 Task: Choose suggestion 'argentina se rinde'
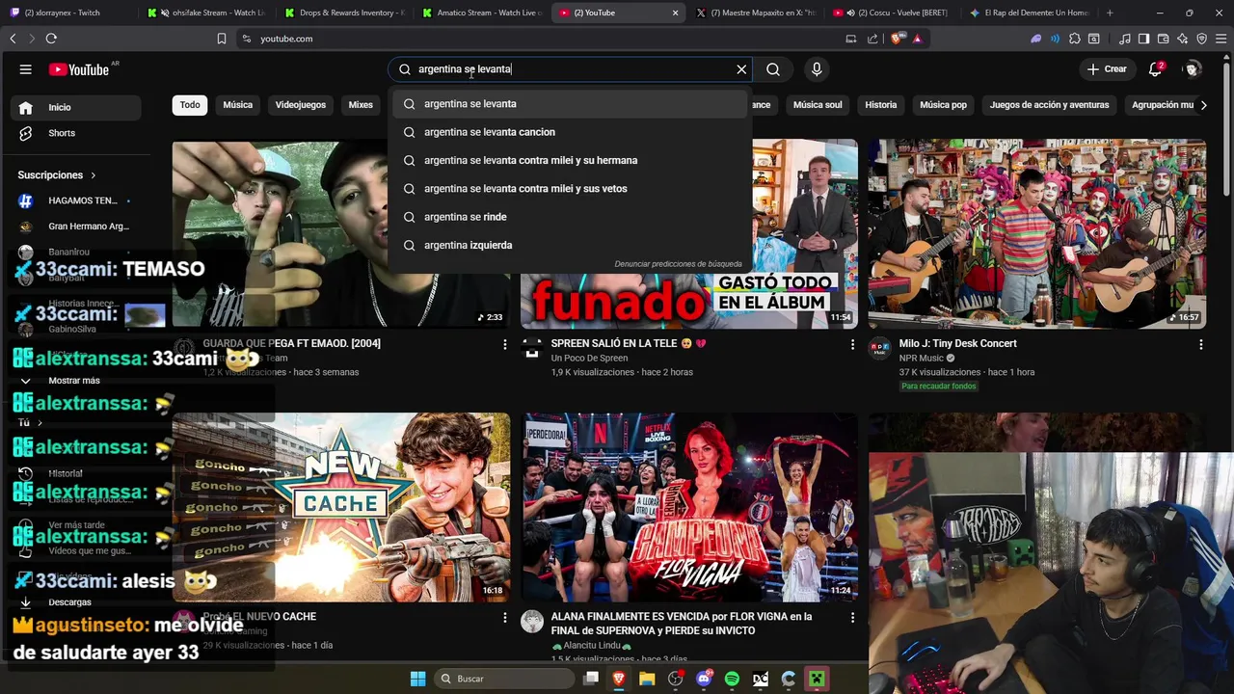pos(570,217)
